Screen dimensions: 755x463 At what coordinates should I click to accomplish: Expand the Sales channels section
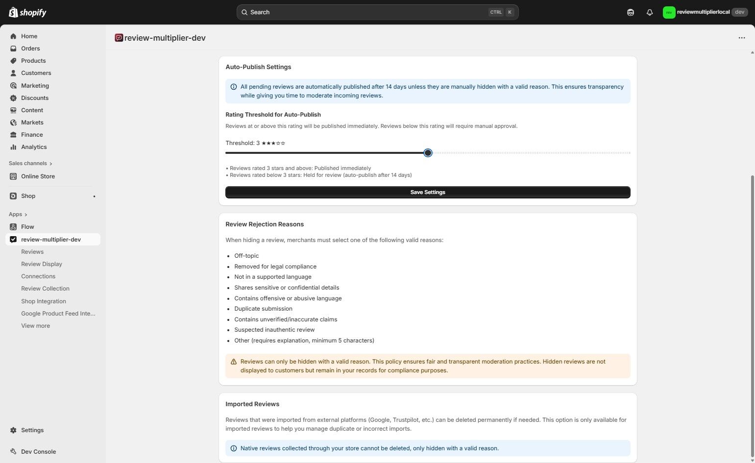[x=51, y=164]
